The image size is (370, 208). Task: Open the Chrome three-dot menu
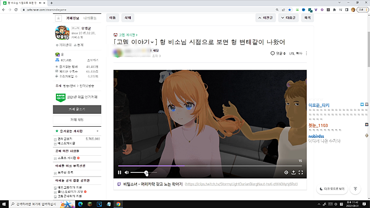click(367, 10)
